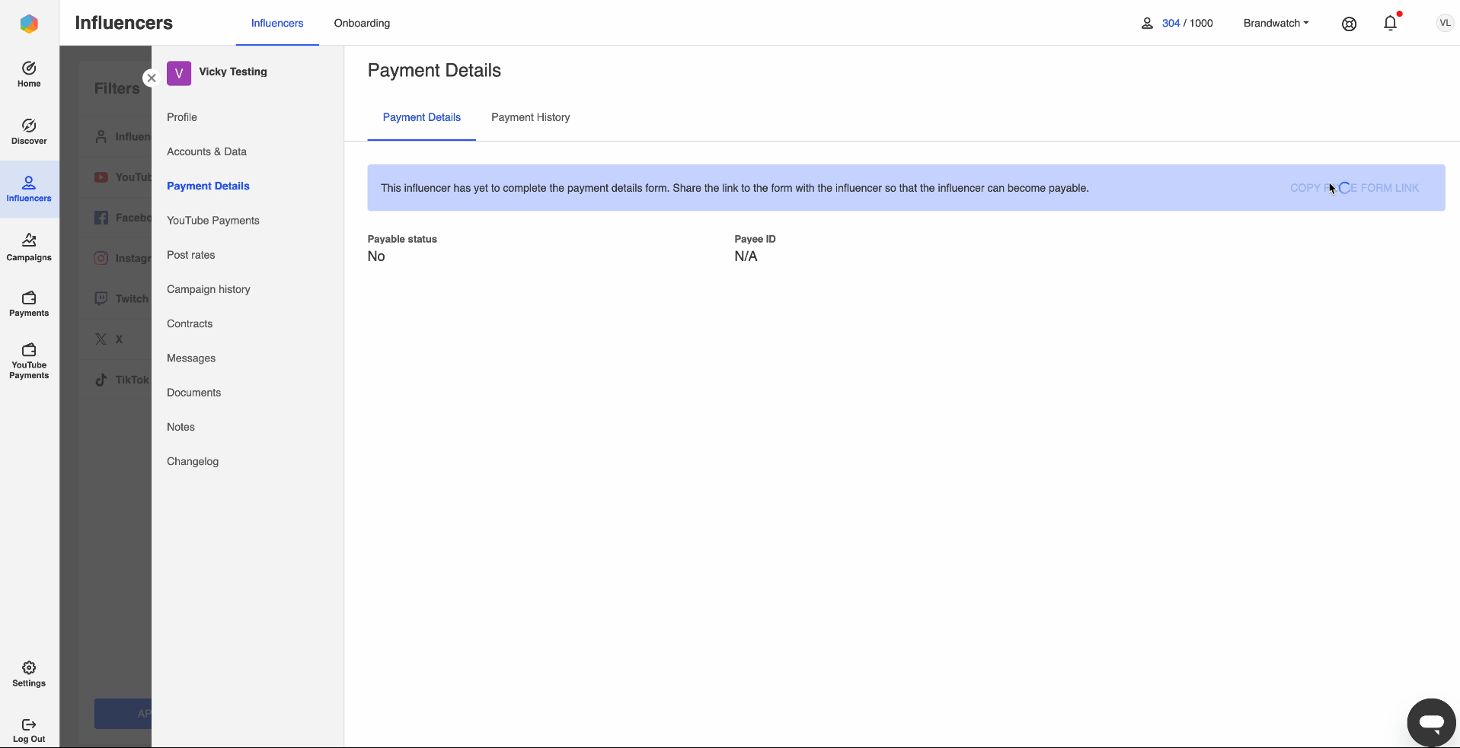The height and width of the screenshot is (748, 1460).
Task: Click the Influencers sidebar icon
Action: pyautogui.click(x=28, y=188)
